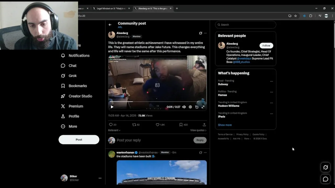This screenshot has height=188, width=335.
Task: Seek within the video progress bar
Action: pyautogui.click(x=157, y=102)
